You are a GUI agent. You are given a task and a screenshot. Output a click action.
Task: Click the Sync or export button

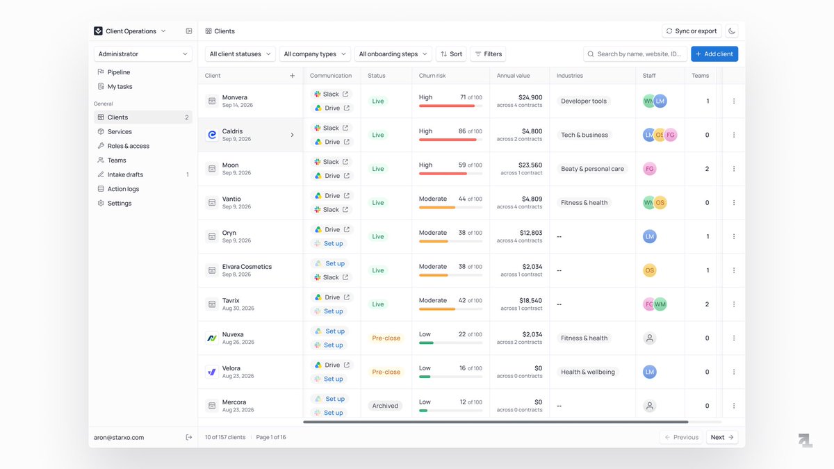(692, 31)
